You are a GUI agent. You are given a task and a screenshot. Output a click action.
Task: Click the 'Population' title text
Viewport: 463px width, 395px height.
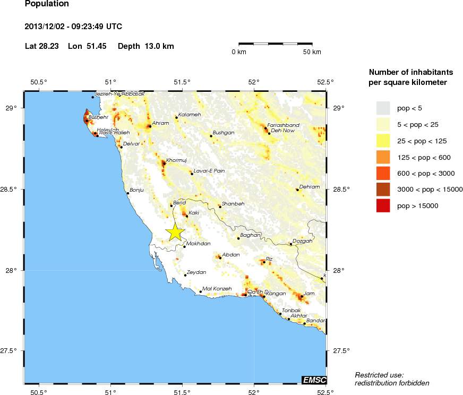pos(47,4)
